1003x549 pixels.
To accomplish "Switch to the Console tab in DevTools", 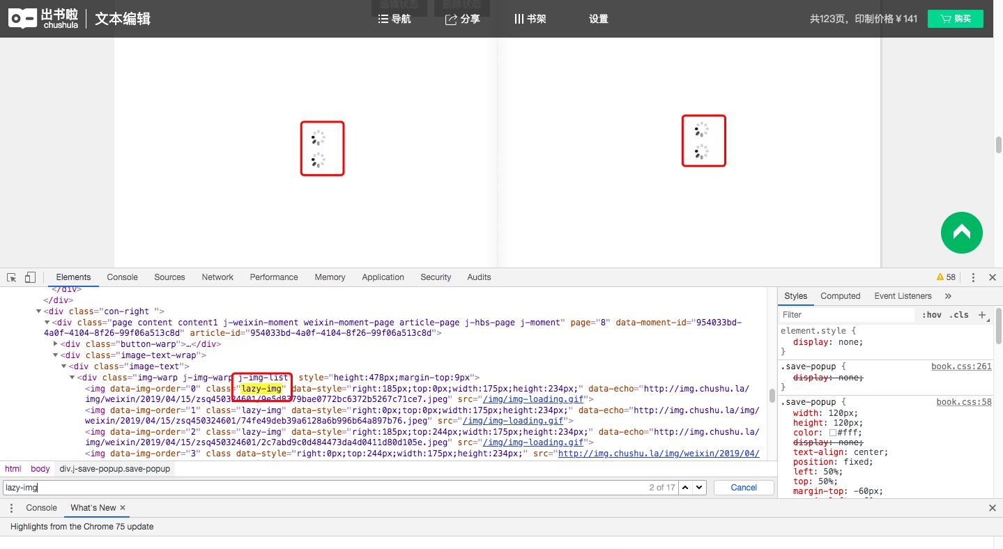I will pos(123,277).
